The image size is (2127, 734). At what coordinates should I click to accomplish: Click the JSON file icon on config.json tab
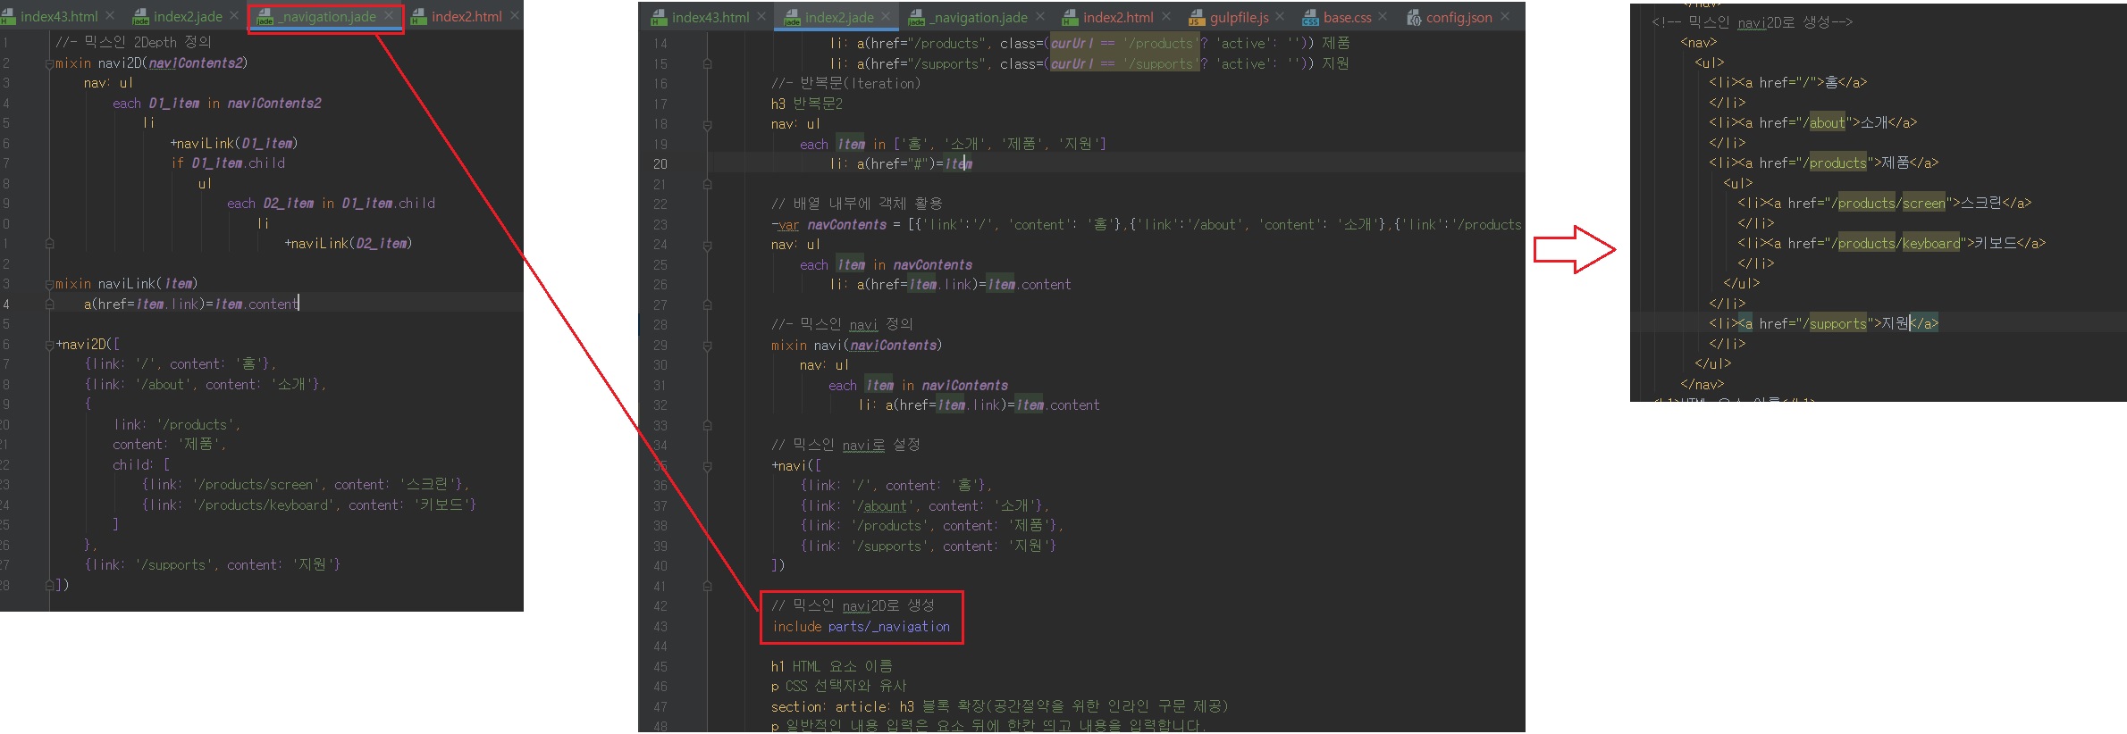tap(1414, 18)
